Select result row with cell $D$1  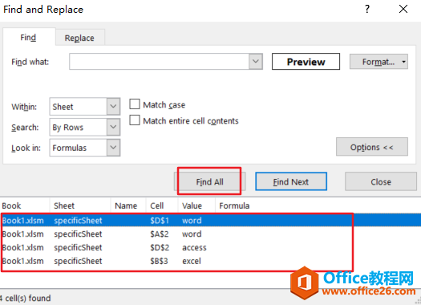click(x=210, y=221)
